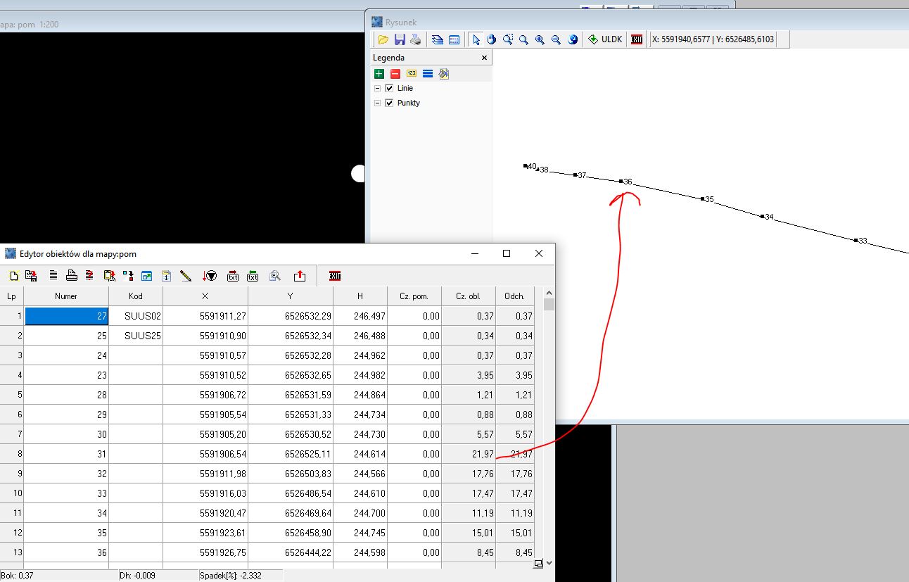Select pencil edit tool in editor
The width and height of the screenshot is (909, 582).
tap(186, 276)
